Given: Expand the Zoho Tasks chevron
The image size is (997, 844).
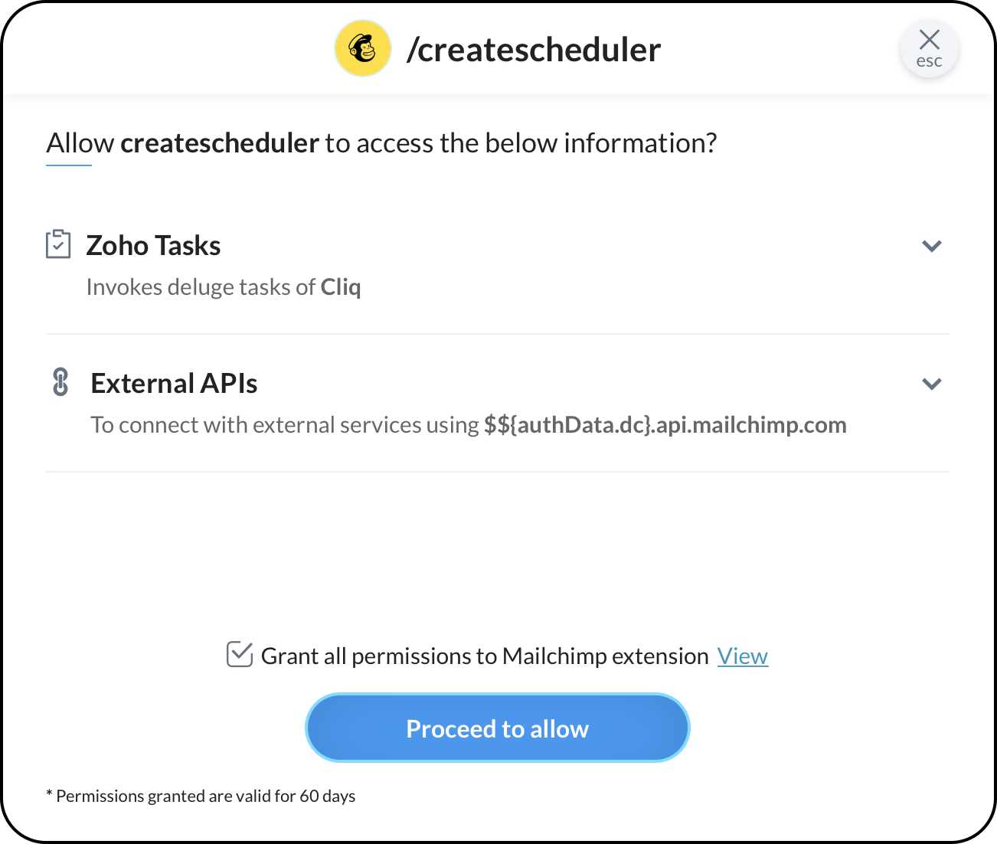Looking at the screenshot, I should (931, 246).
